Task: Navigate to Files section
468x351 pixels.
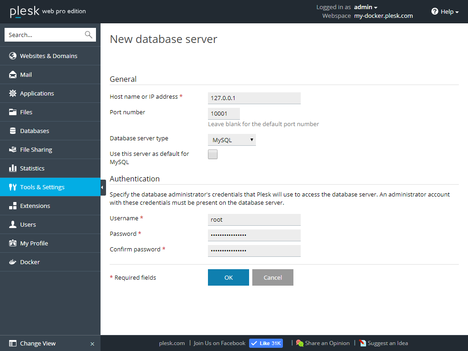Action: [50, 112]
